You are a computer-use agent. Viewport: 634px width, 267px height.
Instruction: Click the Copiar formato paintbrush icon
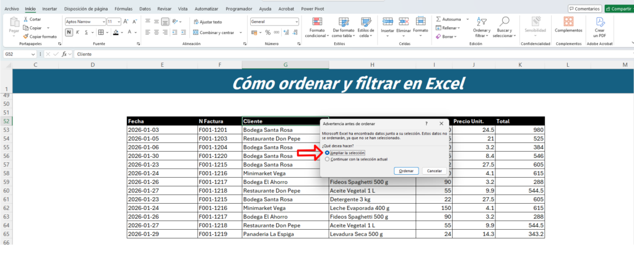[x=25, y=37]
